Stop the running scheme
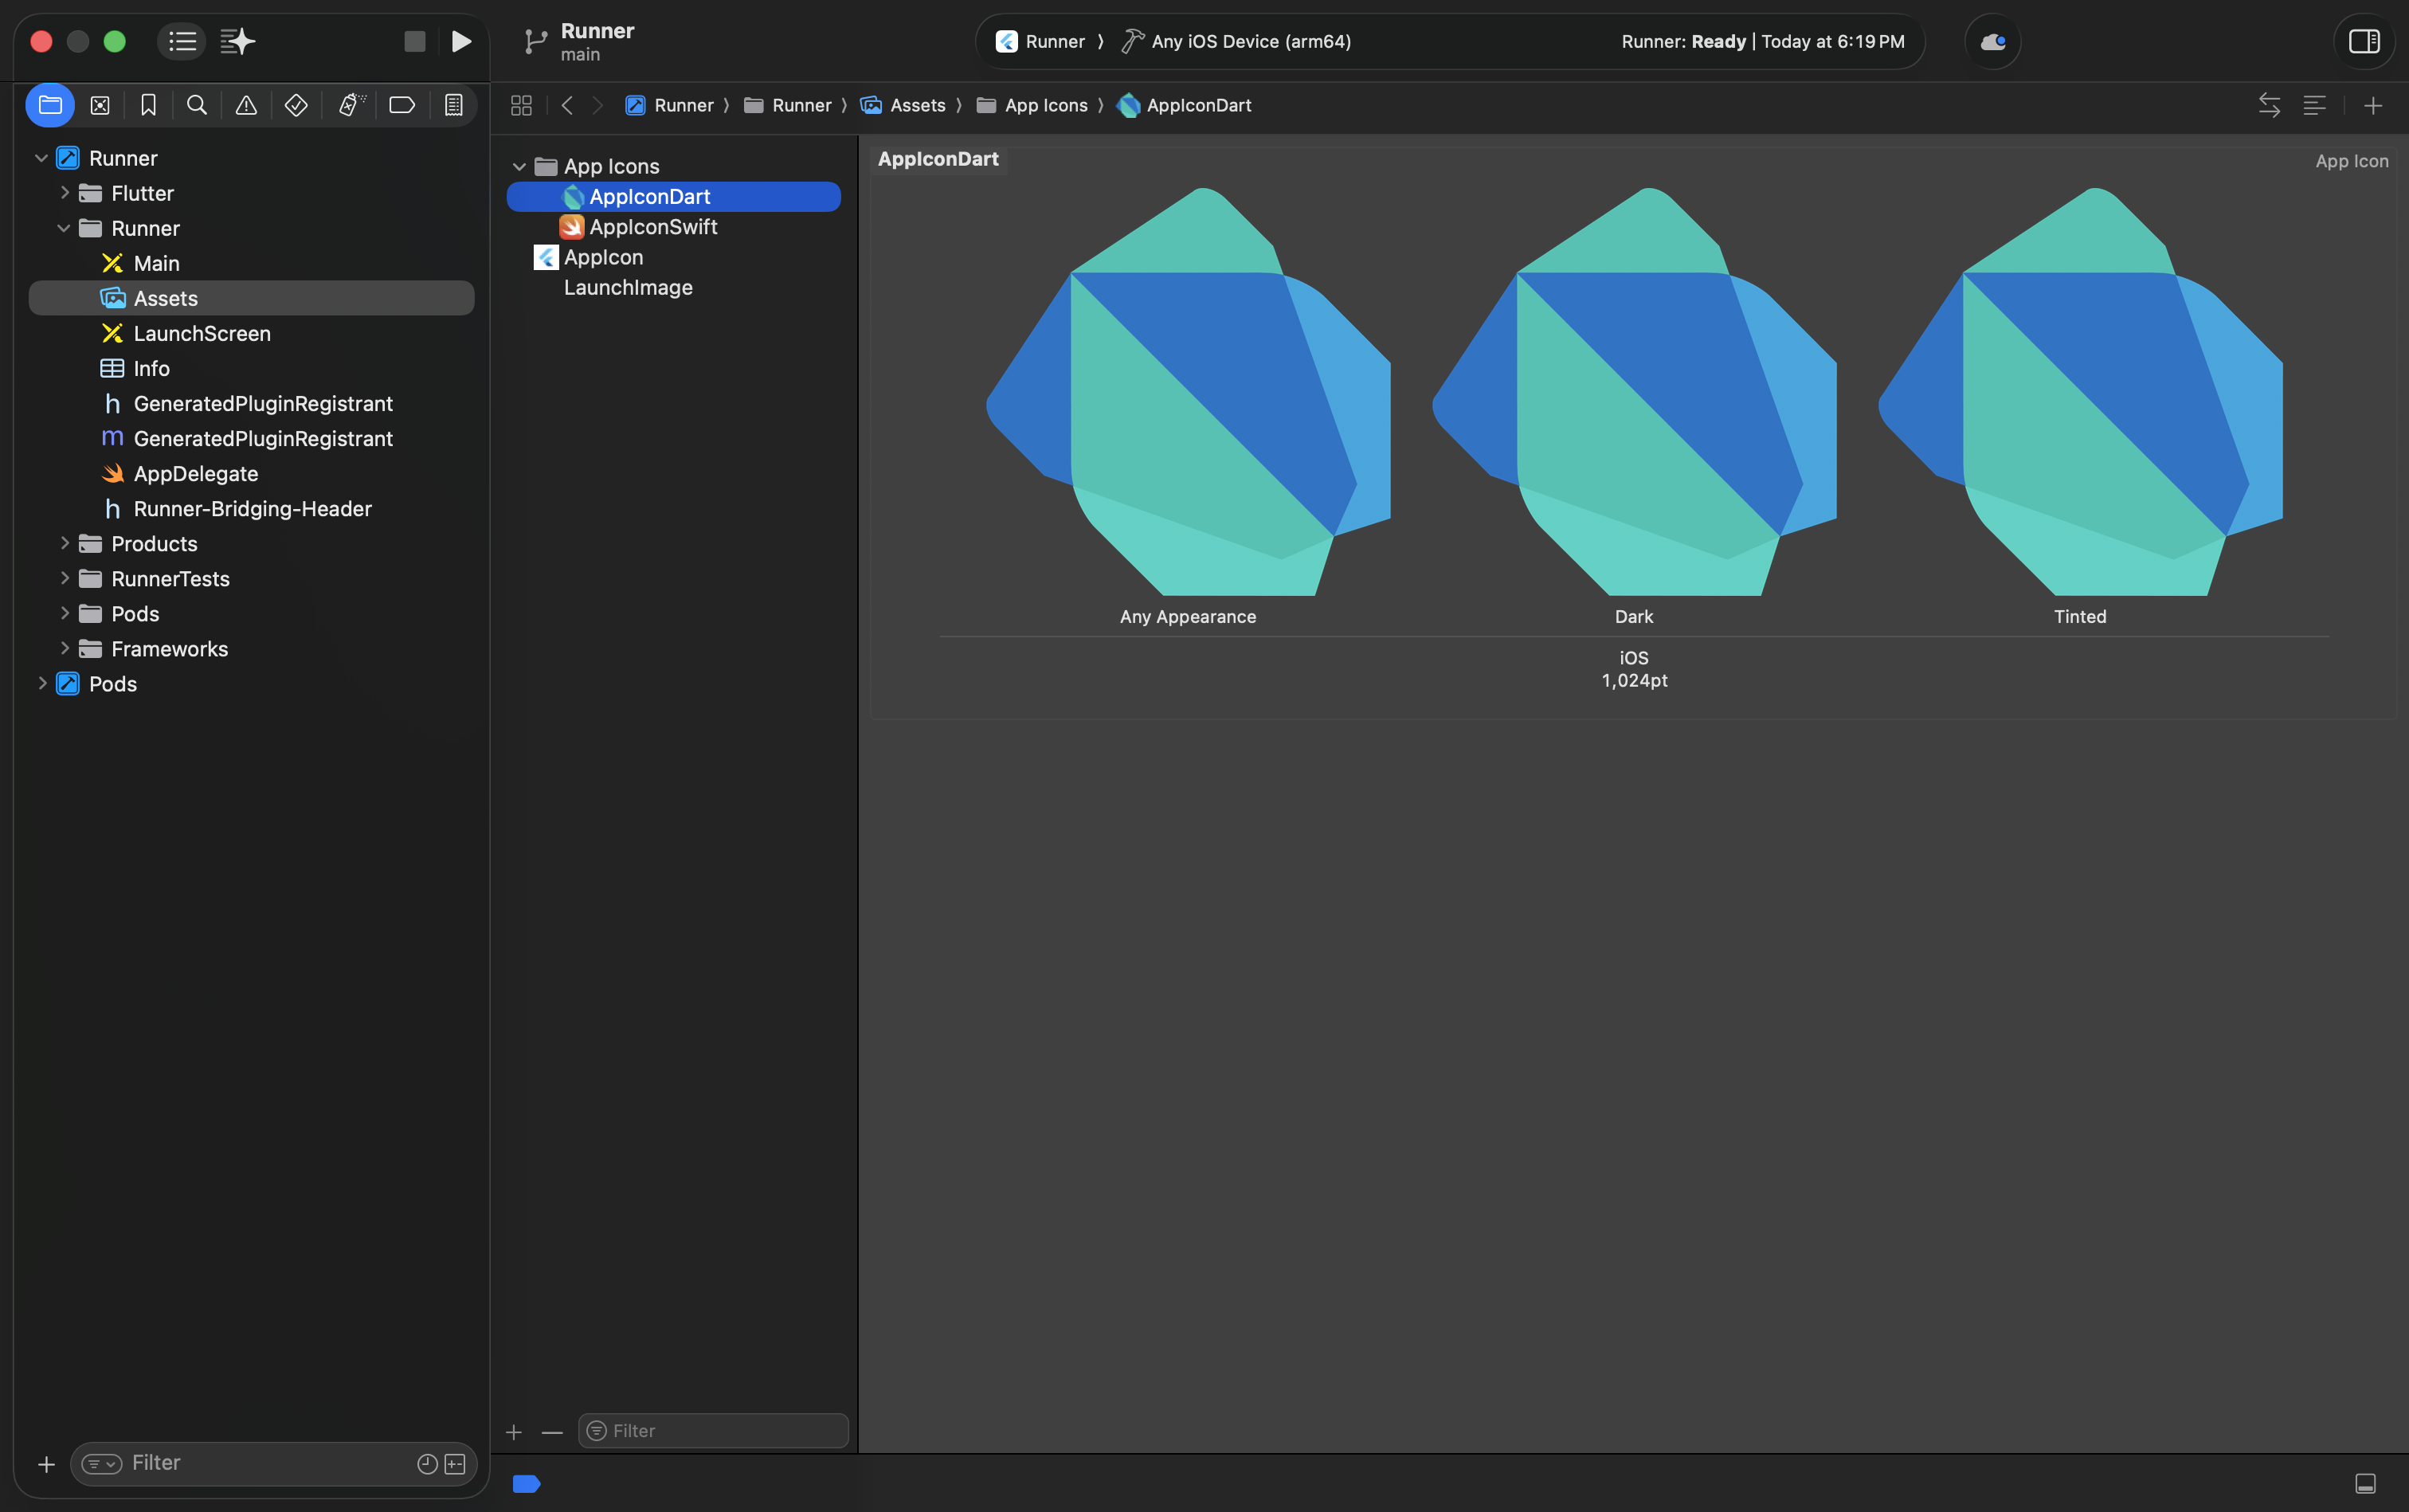 click(x=415, y=41)
